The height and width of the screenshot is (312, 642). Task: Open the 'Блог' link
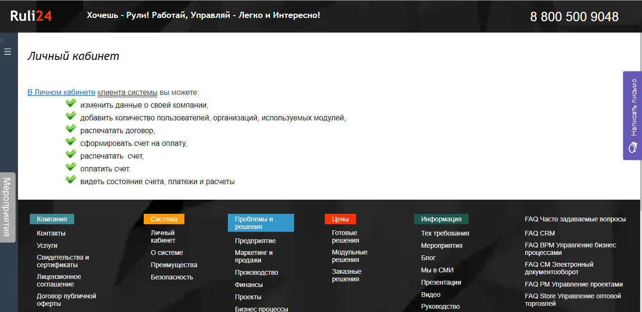tap(428, 258)
